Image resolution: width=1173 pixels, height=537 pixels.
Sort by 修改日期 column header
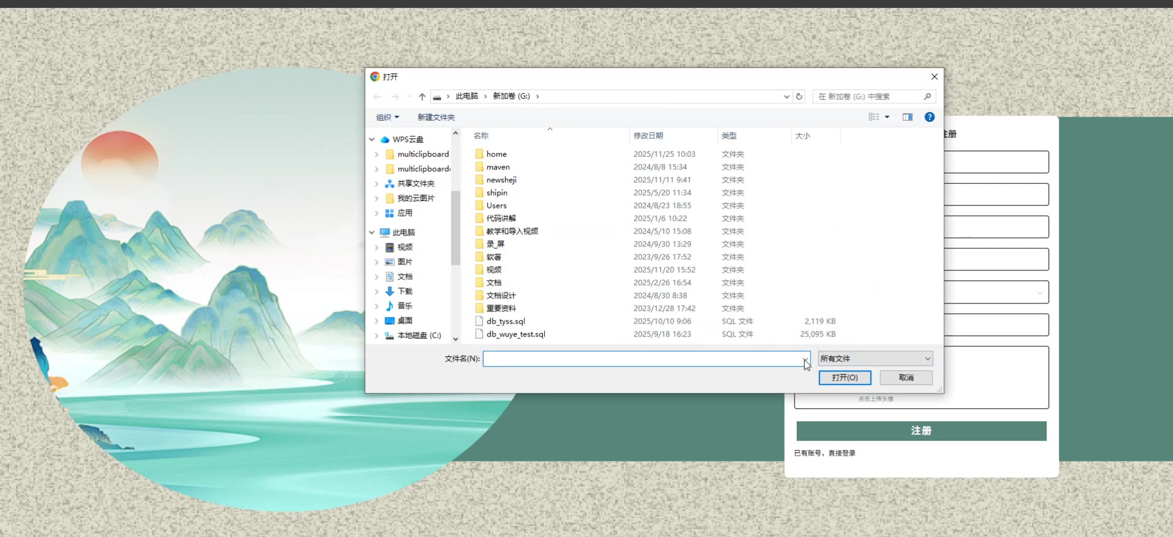pyautogui.click(x=648, y=136)
